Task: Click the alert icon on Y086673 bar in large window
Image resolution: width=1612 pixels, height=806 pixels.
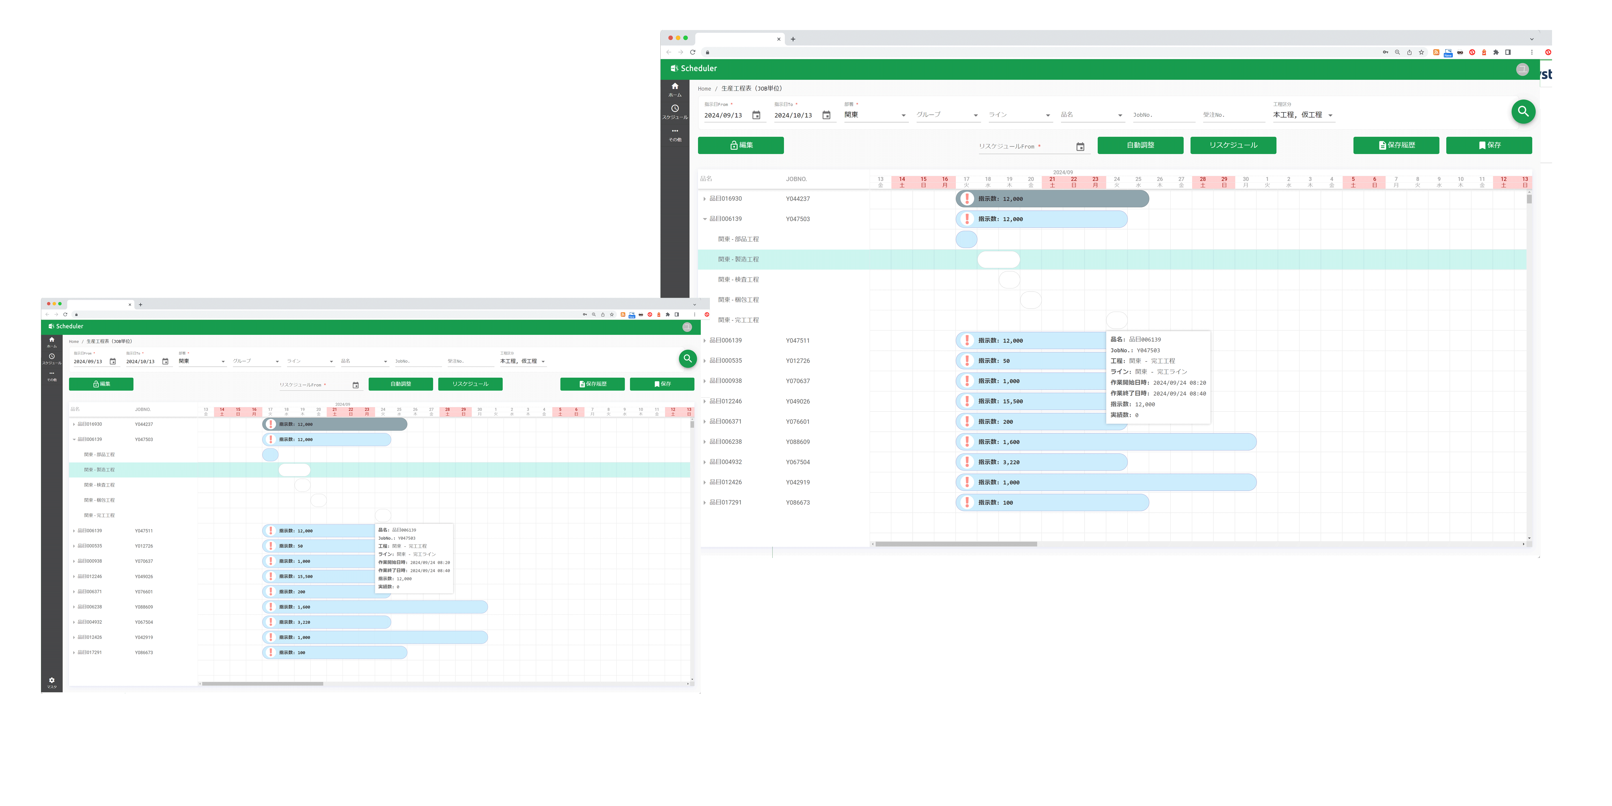Action: coord(967,503)
